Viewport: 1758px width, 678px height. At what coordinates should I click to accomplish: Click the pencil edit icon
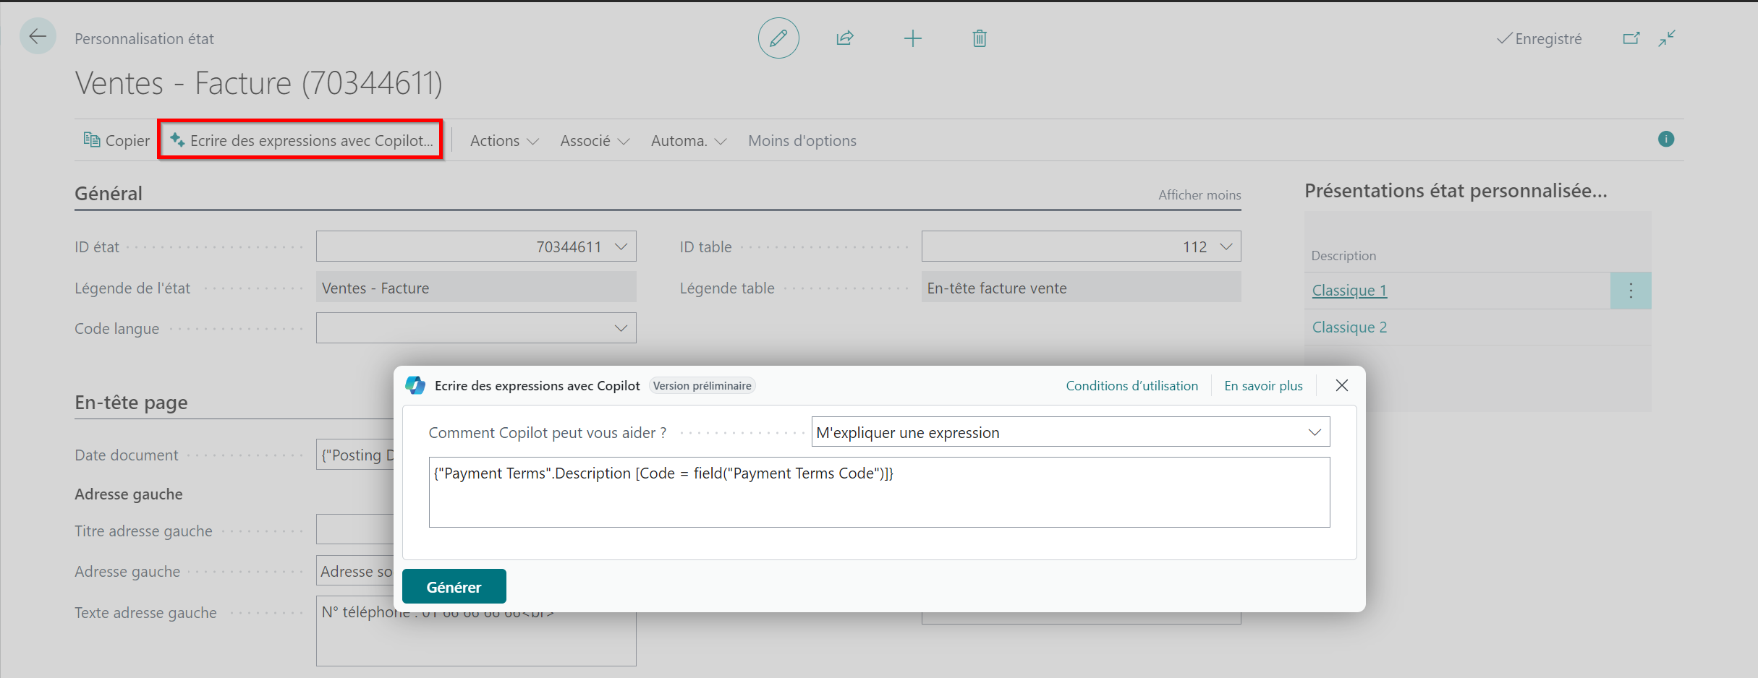[778, 38]
